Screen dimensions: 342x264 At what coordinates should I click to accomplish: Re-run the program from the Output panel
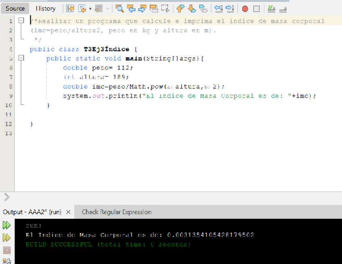point(6,225)
